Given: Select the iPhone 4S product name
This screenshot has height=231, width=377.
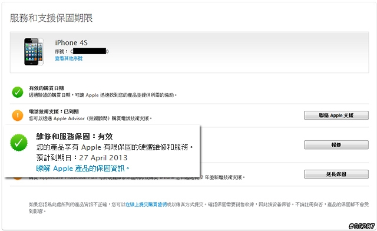Looking at the screenshot, I should (x=71, y=42).
